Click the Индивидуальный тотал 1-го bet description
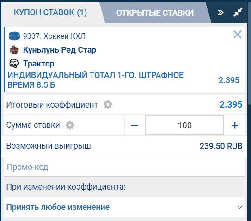Viewport: 251px width, 221px height. [95, 80]
